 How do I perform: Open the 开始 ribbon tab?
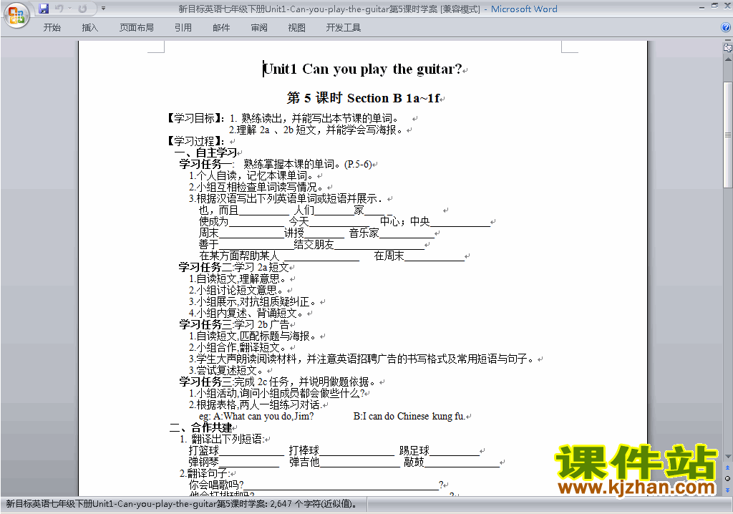52,28
